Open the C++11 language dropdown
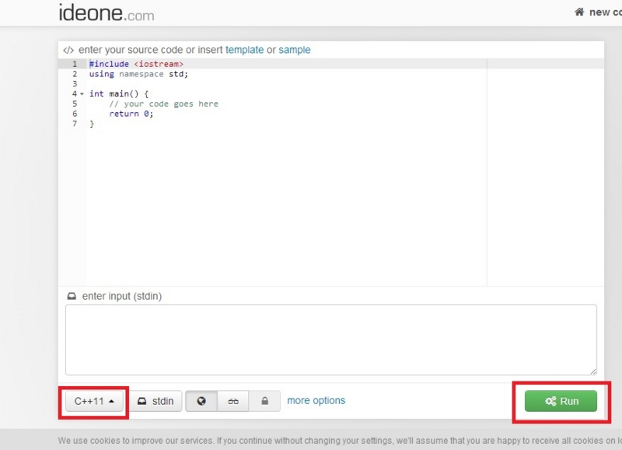Viewport: 622px width, 450px height. 94,401
